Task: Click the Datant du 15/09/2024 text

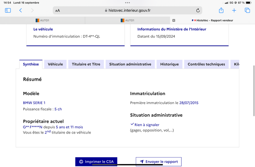Action: (156, 36)
